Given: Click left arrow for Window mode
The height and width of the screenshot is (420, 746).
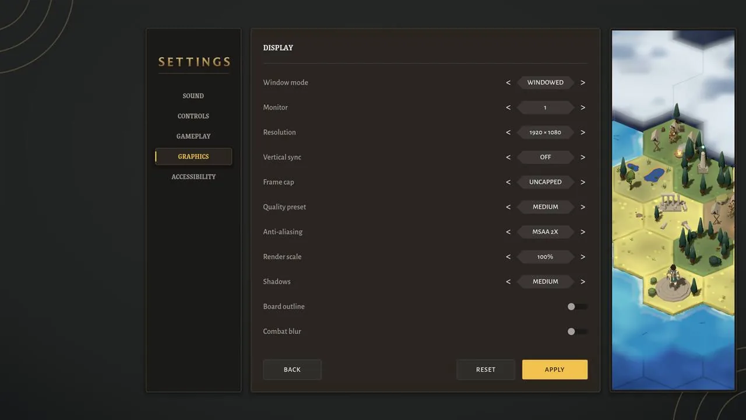Looking at the screenshot, I should point(508,82).
